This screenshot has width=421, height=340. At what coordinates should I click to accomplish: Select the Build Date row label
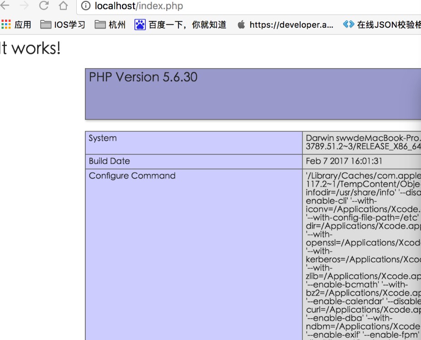[109, 161]
